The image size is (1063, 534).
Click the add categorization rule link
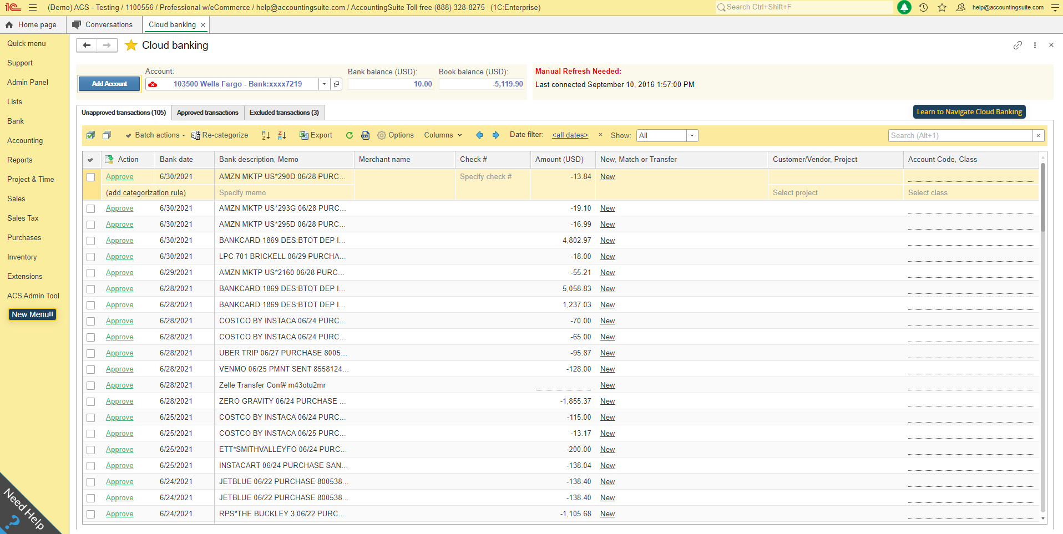[146, 193]
